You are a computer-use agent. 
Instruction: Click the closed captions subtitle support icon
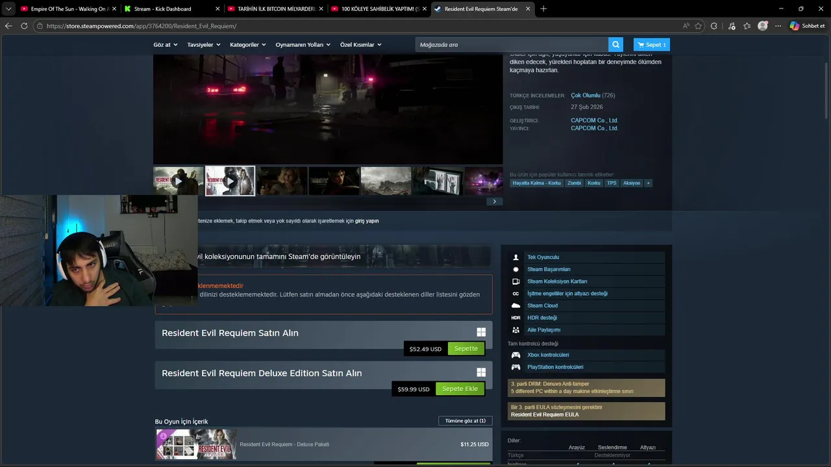515,294
